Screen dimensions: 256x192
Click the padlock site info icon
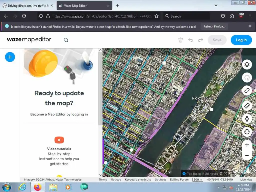(x=48, y=16)
